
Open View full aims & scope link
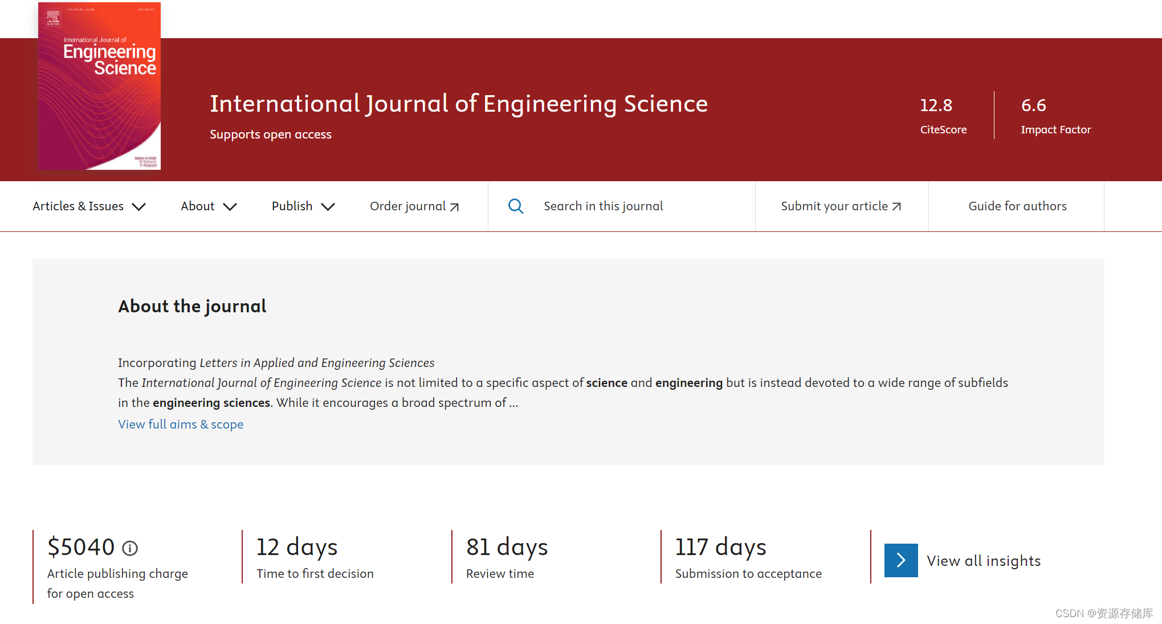point(181,424)
